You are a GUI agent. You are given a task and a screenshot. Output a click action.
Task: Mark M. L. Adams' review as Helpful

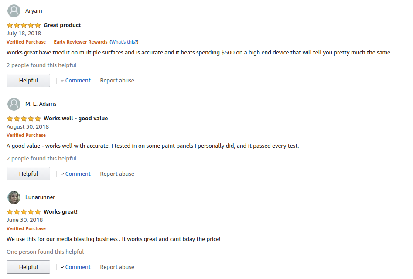point(28,174)
